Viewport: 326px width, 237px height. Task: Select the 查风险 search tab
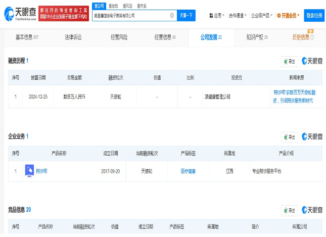coord(127,6)
